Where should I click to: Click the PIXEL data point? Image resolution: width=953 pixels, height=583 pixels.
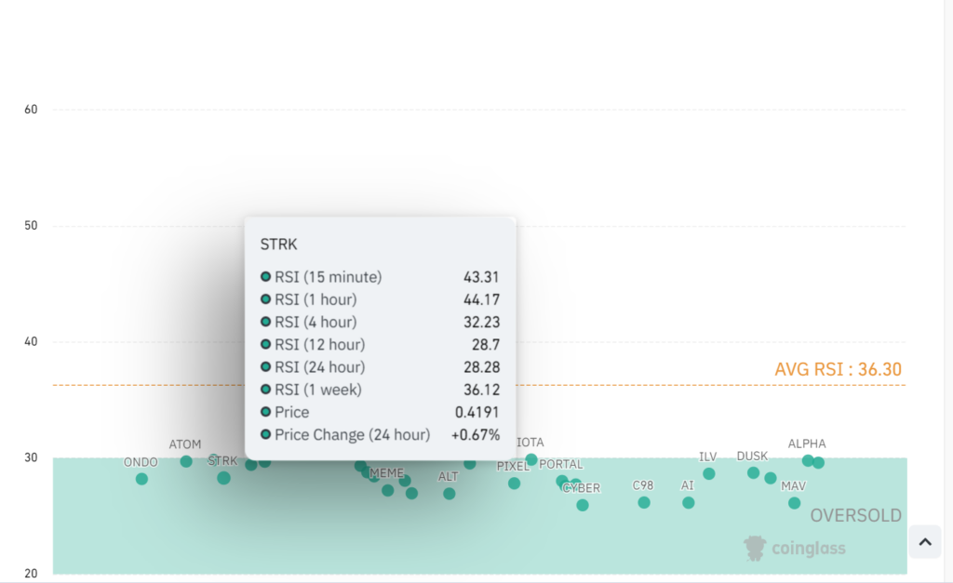tap(514, 484)
